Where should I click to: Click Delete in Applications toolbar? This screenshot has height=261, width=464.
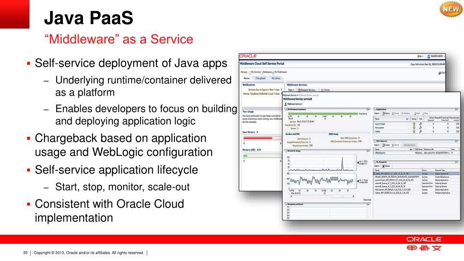pos(395,113)
